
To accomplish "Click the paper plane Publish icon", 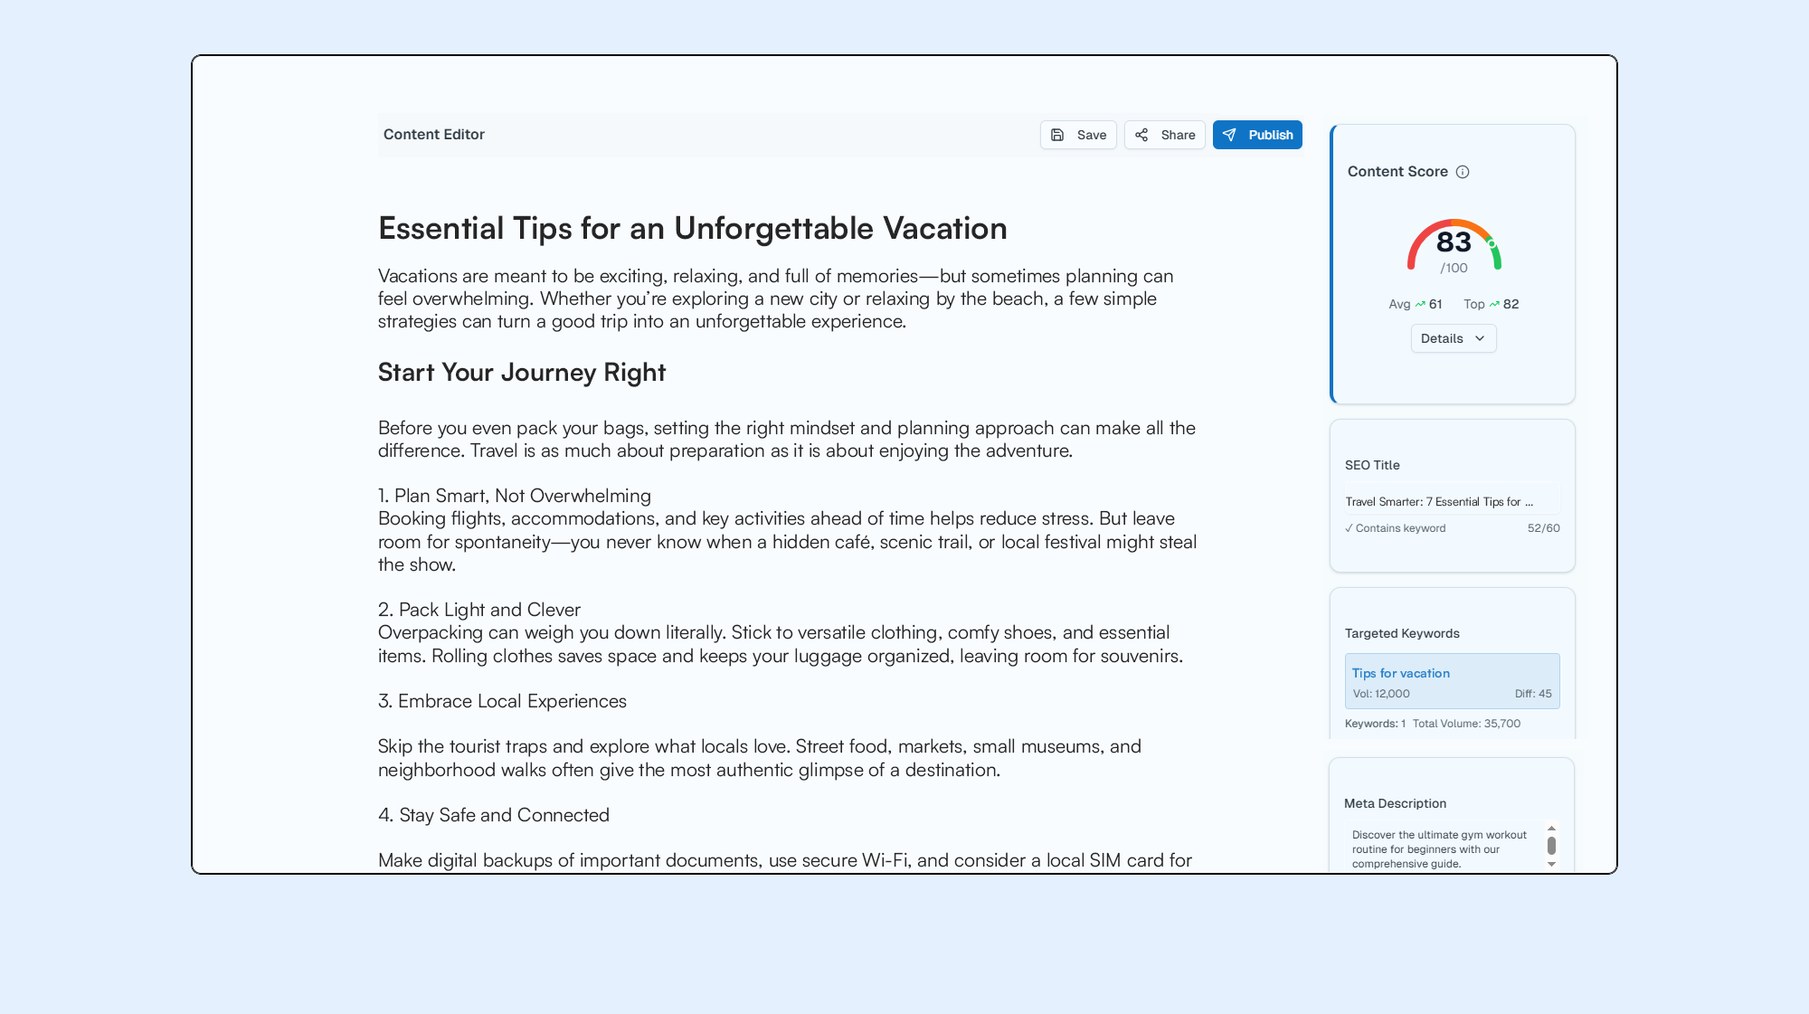I will [1229, 135].
